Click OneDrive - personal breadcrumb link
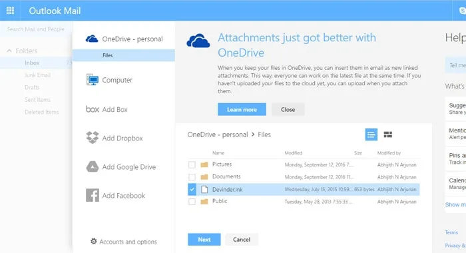Image resolution: width=466 pixels, height=253 pixels. tap(218, 134)
